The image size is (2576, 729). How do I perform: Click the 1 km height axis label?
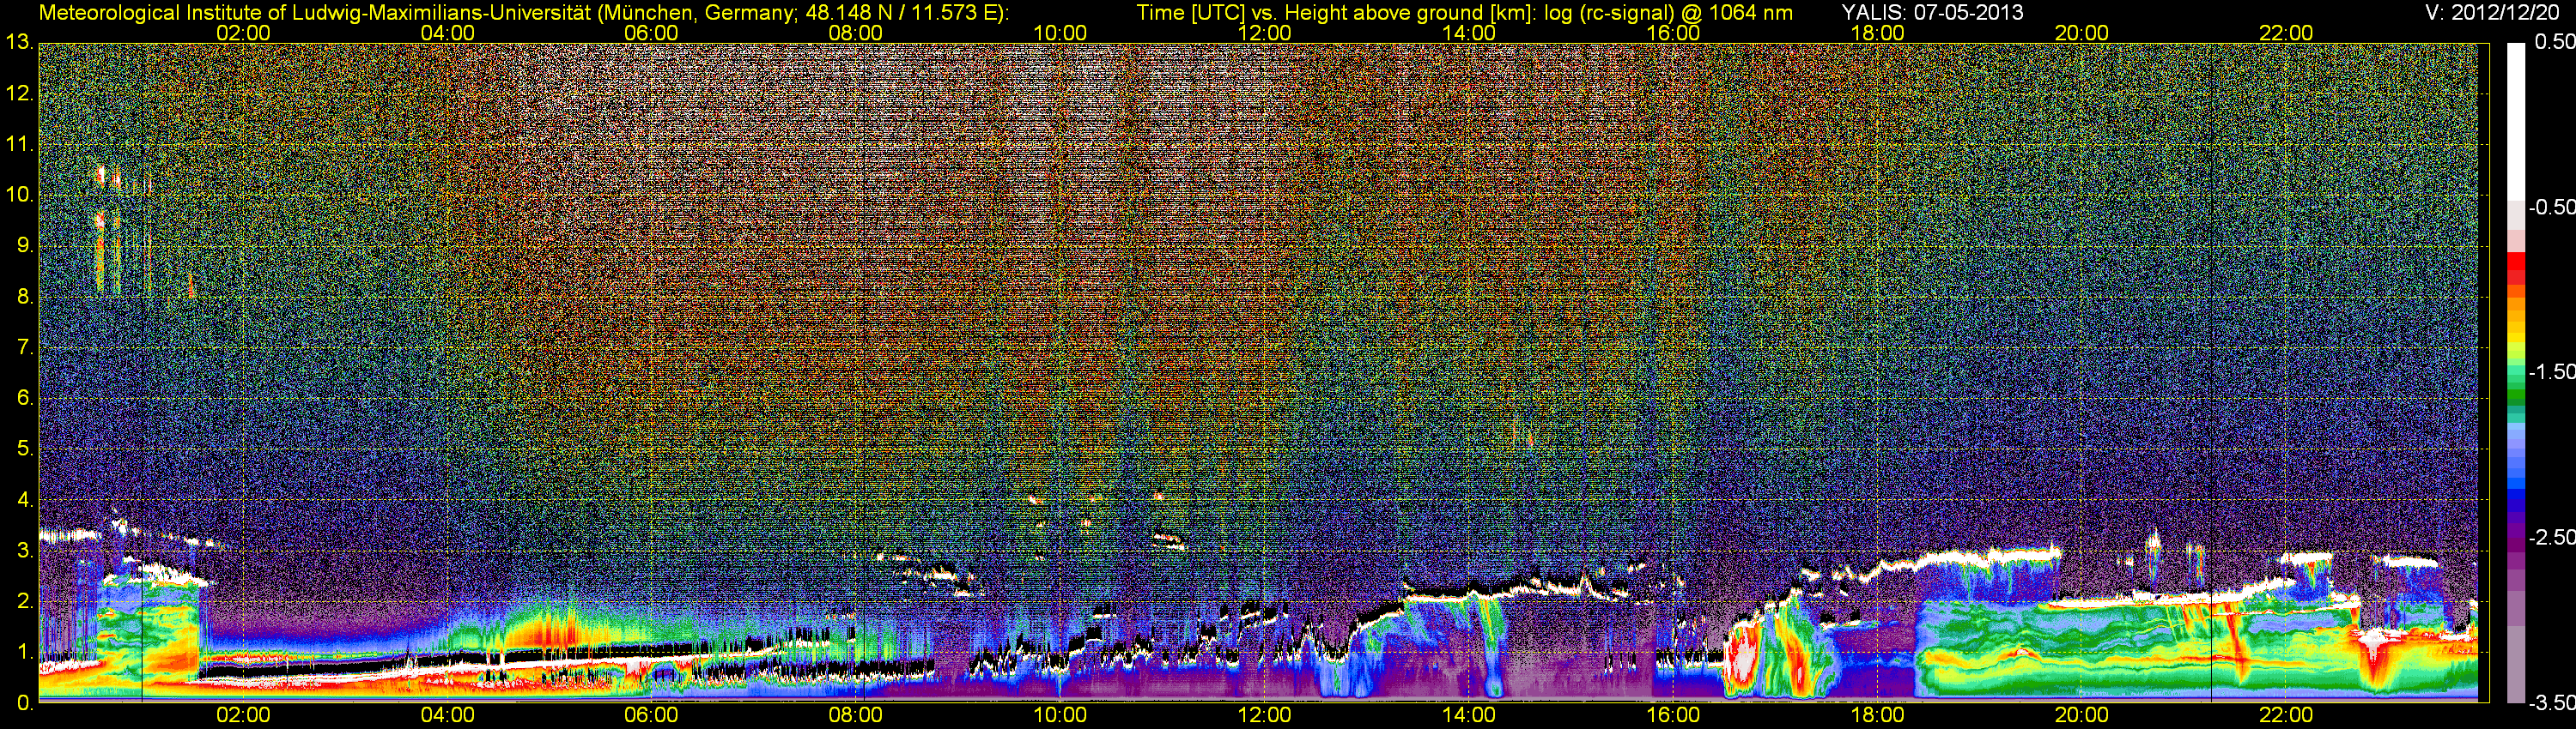24,652
